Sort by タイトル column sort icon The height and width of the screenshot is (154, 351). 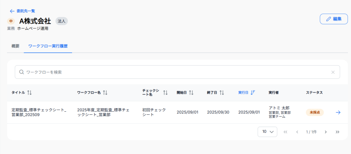pos(29,93)
